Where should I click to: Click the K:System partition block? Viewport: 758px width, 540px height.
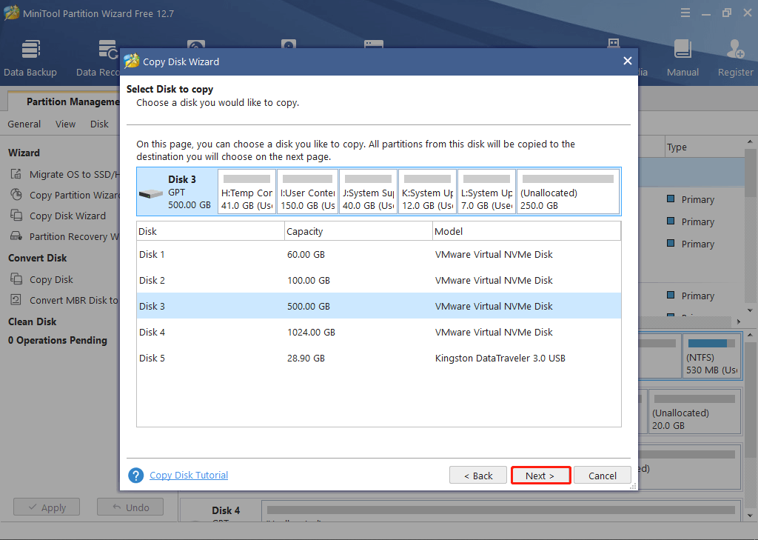click(x=427, y=192)
